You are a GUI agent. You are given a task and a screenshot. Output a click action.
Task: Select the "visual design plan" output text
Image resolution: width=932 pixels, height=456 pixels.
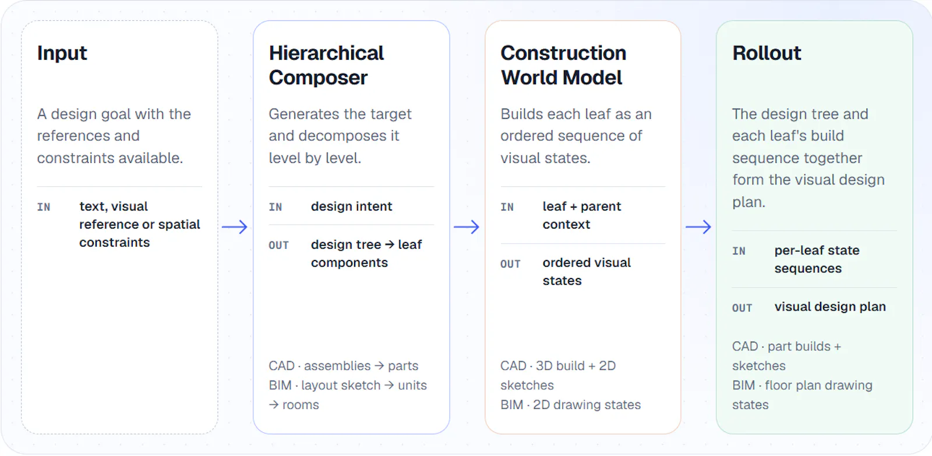[x=830, y=307]
